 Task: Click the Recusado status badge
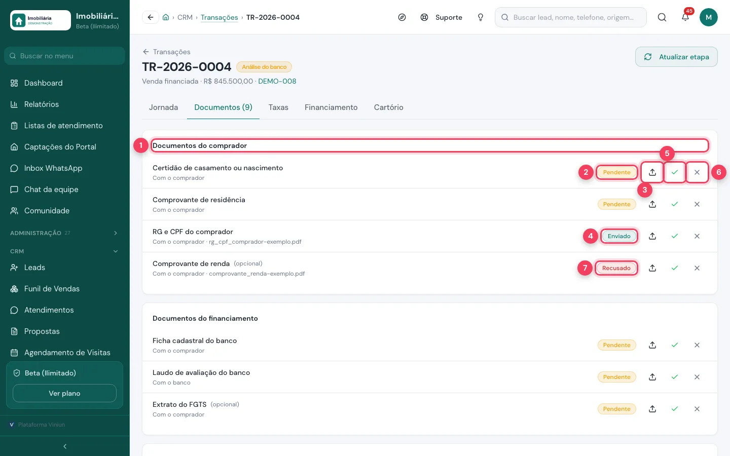click(x=616, y=268)
